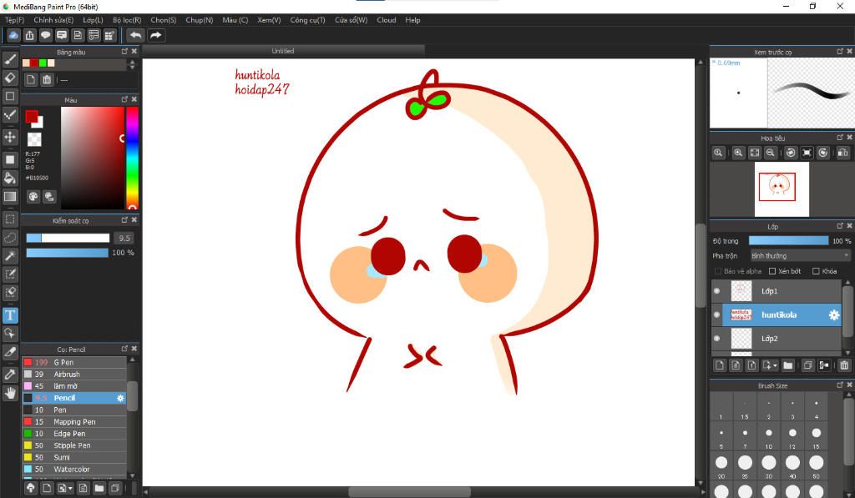Add new folder in layers panel
855x498 pixels.
pos(787,365)
